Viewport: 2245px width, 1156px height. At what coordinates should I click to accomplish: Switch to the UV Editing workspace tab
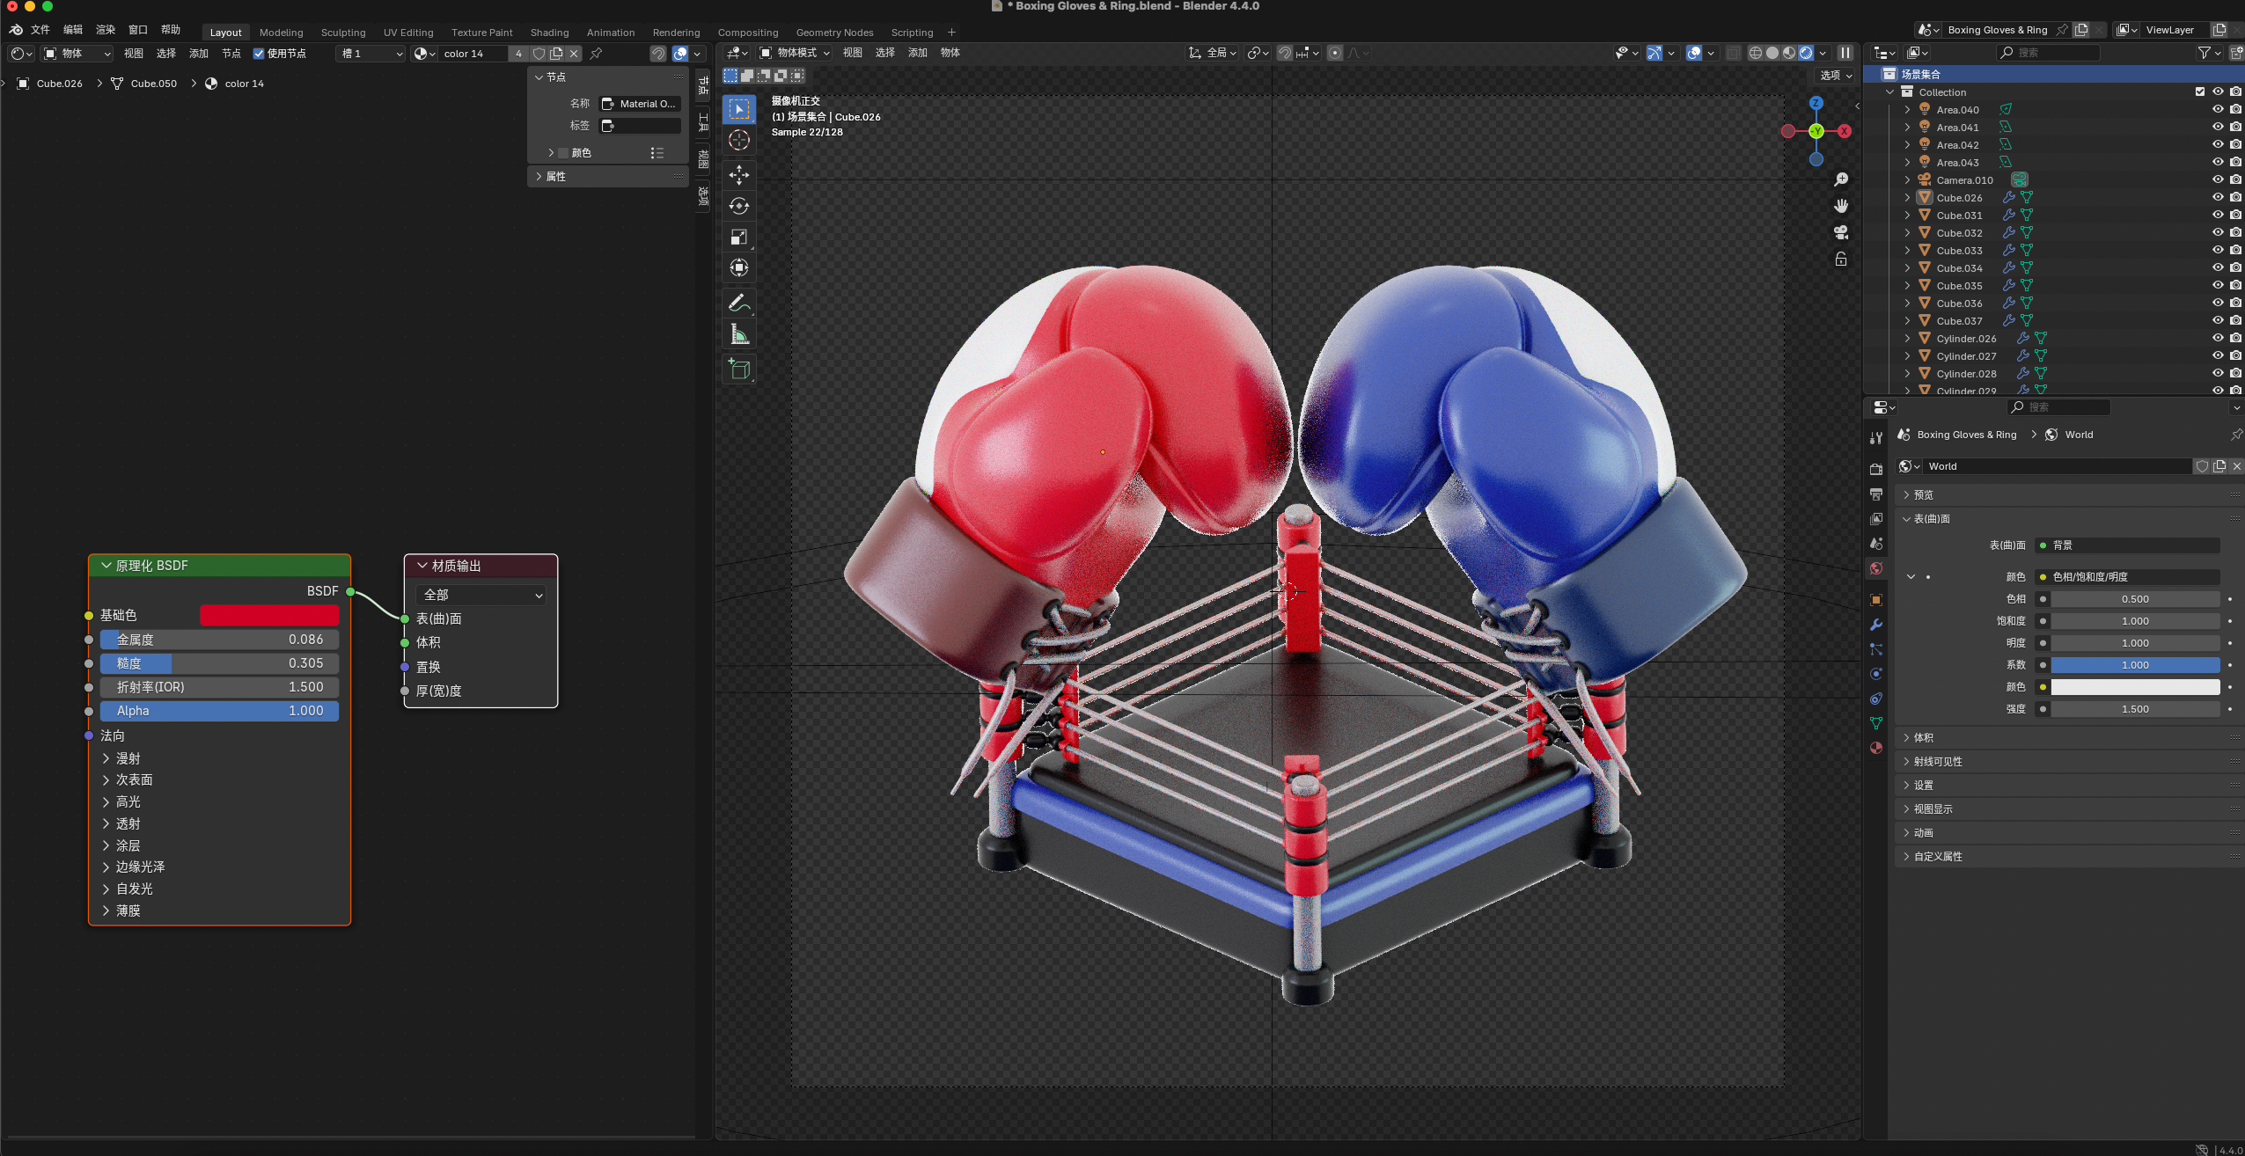(408, 33)
